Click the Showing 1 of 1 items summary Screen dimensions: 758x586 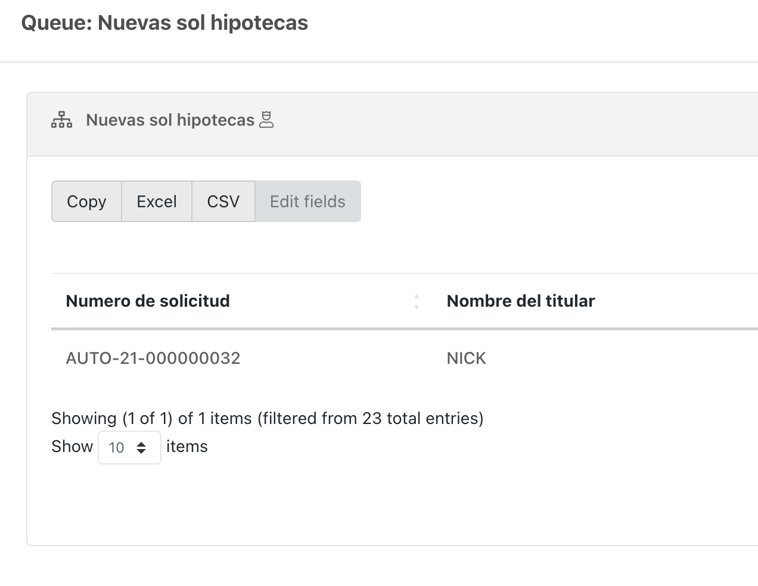(153, 419)
